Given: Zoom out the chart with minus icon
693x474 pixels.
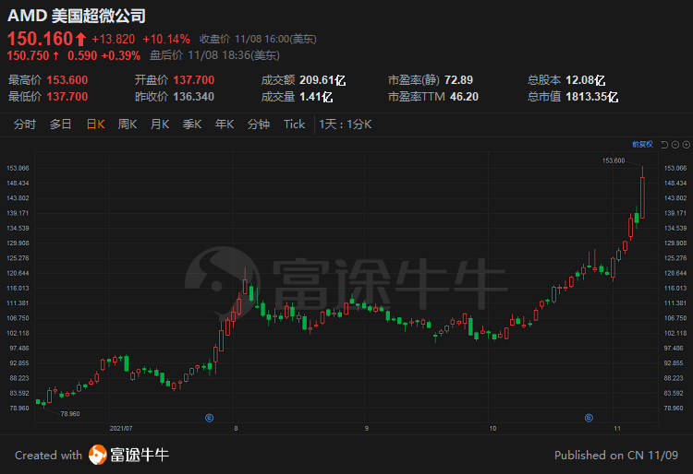Looking at the screenshot, I should 675,145.
